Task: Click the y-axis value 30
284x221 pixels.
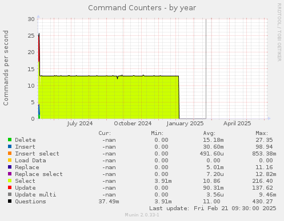Action: pyautogui.click(x=31, y=19)
